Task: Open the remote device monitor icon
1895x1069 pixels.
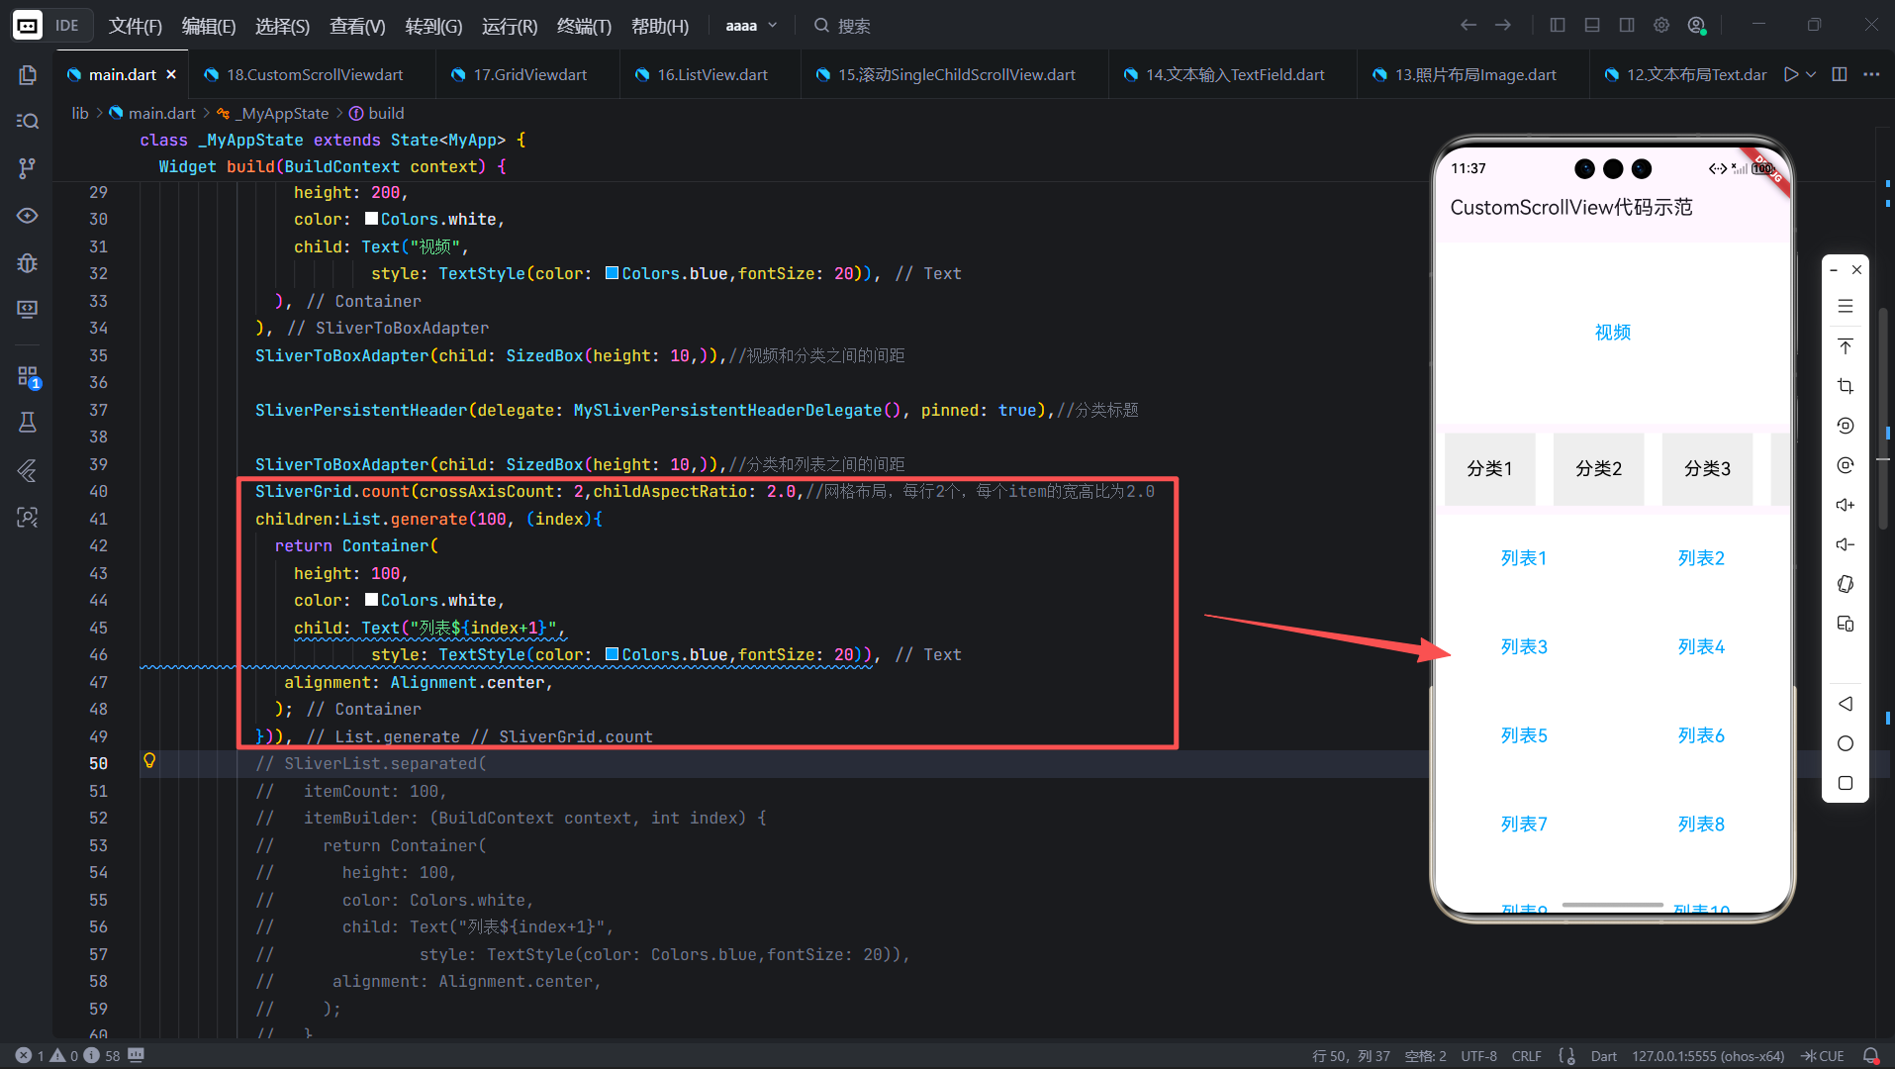Action: 28,310
